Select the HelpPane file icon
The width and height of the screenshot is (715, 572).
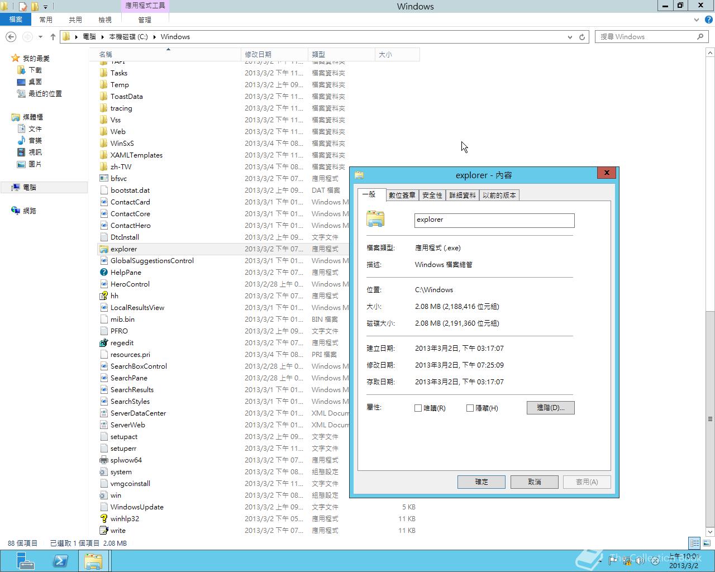click(103, 272)
